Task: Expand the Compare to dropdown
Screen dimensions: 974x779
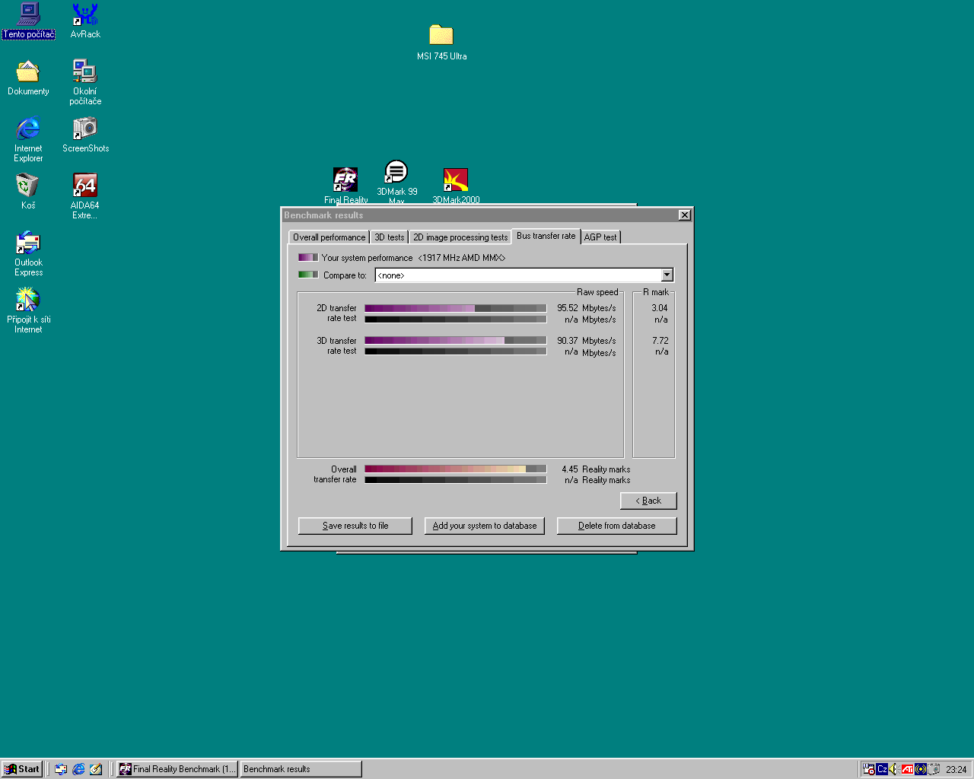Action: tap(667, 275)
